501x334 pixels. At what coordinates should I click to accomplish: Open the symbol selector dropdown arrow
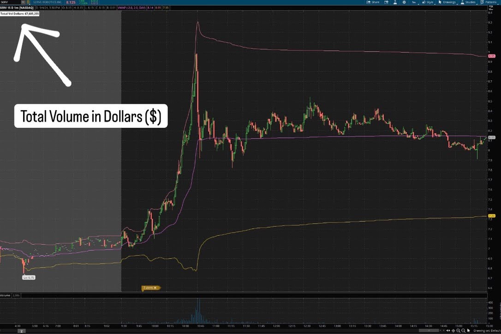[x=23, y=2]
